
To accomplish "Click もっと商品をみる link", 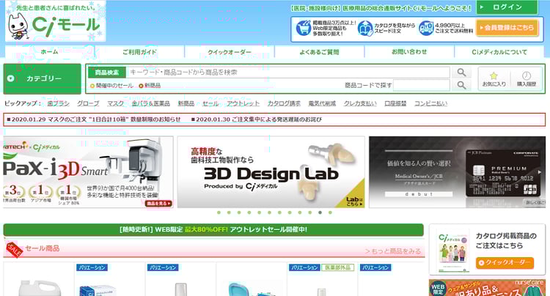I will click(393, 251).
